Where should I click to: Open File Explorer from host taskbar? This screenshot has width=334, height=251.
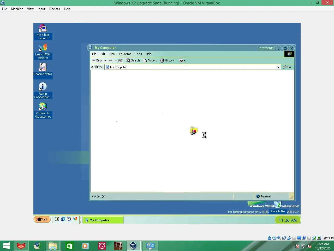tap(53, 246)
